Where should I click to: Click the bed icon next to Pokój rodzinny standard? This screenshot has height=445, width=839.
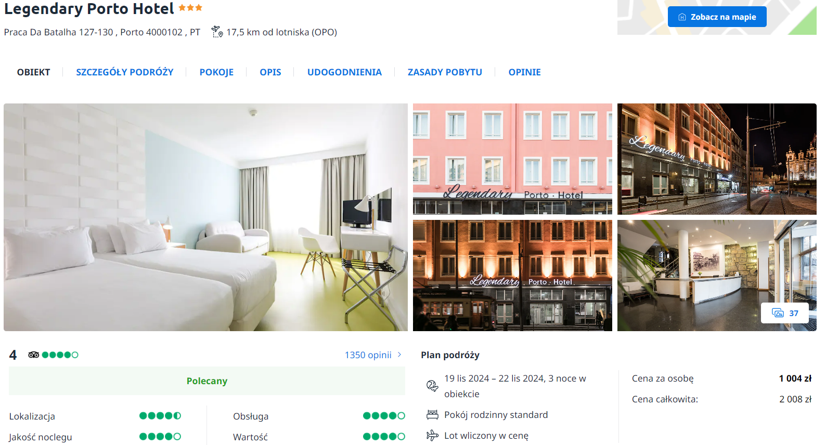pos(432,415)
